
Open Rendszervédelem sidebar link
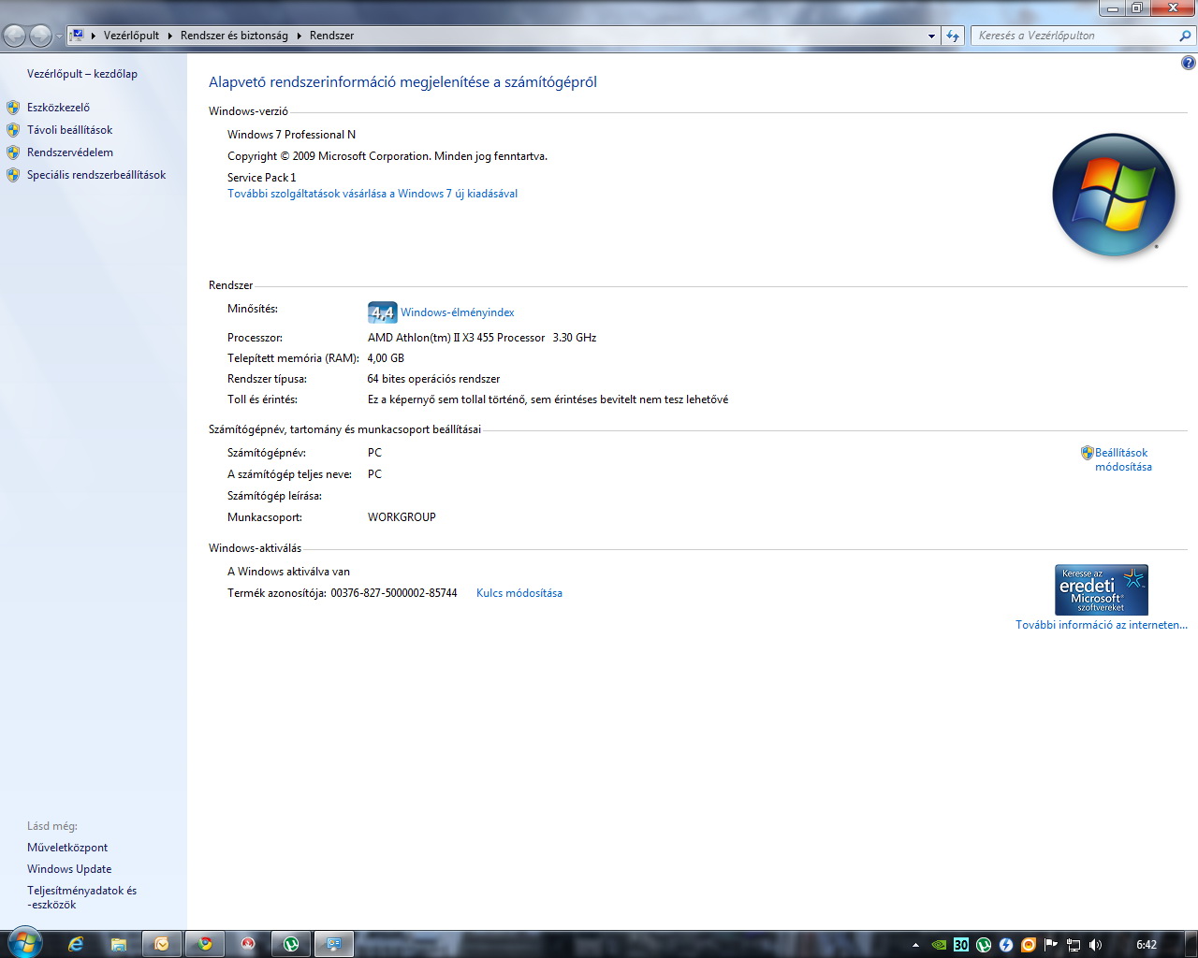tap(70, 152)
